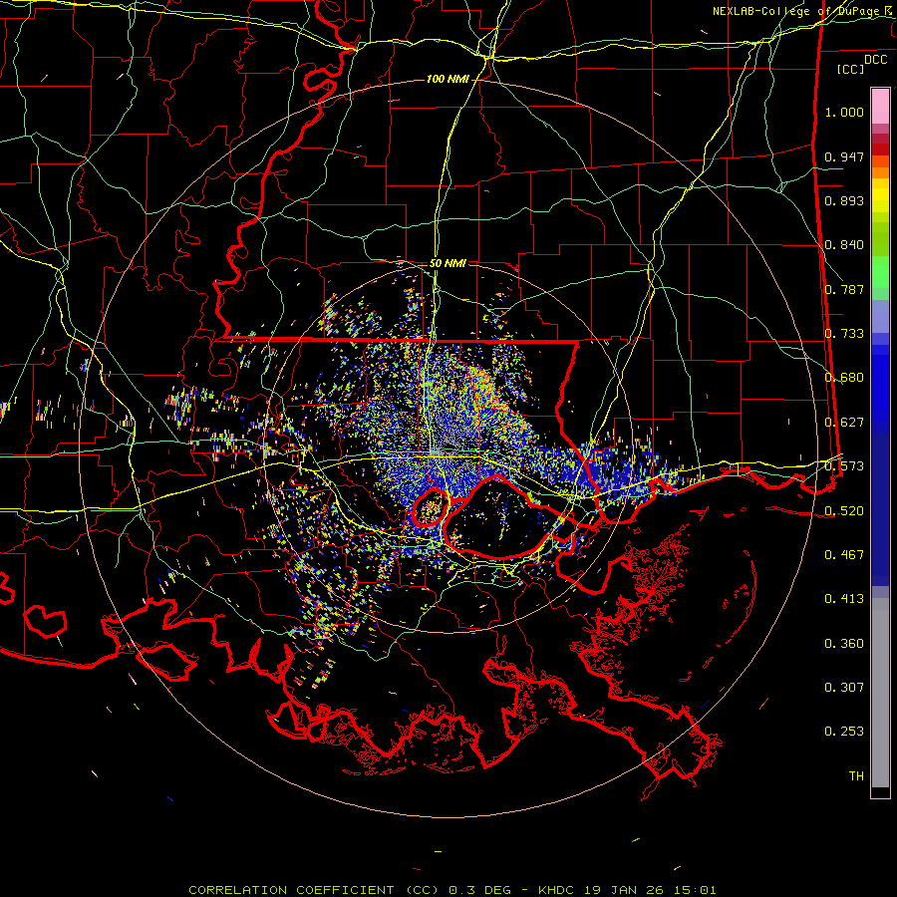The height and width of the screenshot is (897, 897).
Task: Pick the gray segment of the color bar
Action: (880, 693)
